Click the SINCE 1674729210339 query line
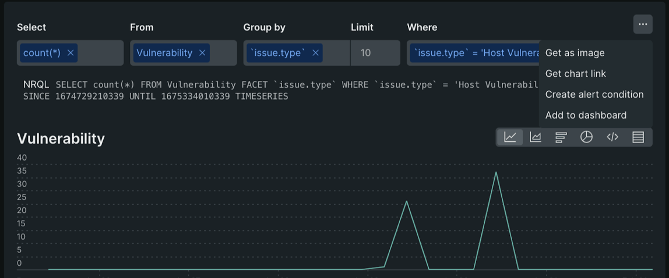The height and width of the screenshot is (278, 669). tap(156, 97)
